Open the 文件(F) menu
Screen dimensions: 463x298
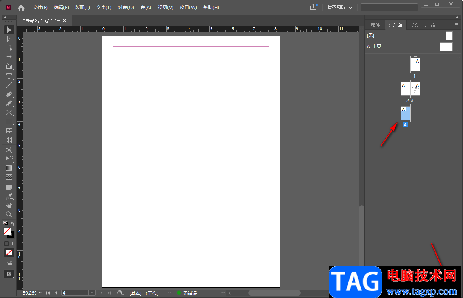pyautogui.click(x=40, y=8)
